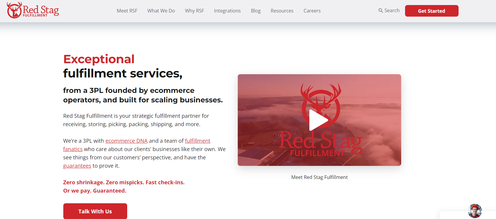The width and height of the screenshot is (496, 219).
Task: Click the Get Started button
Action: 432,11
